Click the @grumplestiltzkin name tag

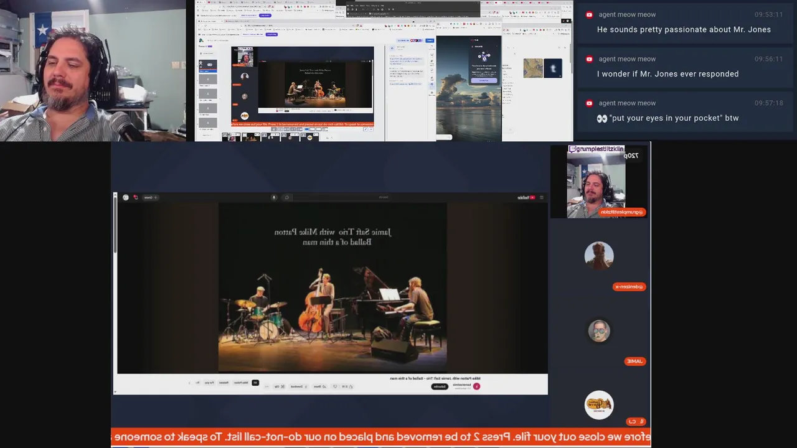coord(623,212)
